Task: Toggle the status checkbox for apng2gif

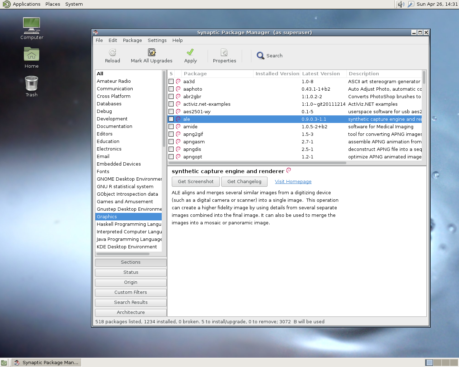Action: [171, 134]
